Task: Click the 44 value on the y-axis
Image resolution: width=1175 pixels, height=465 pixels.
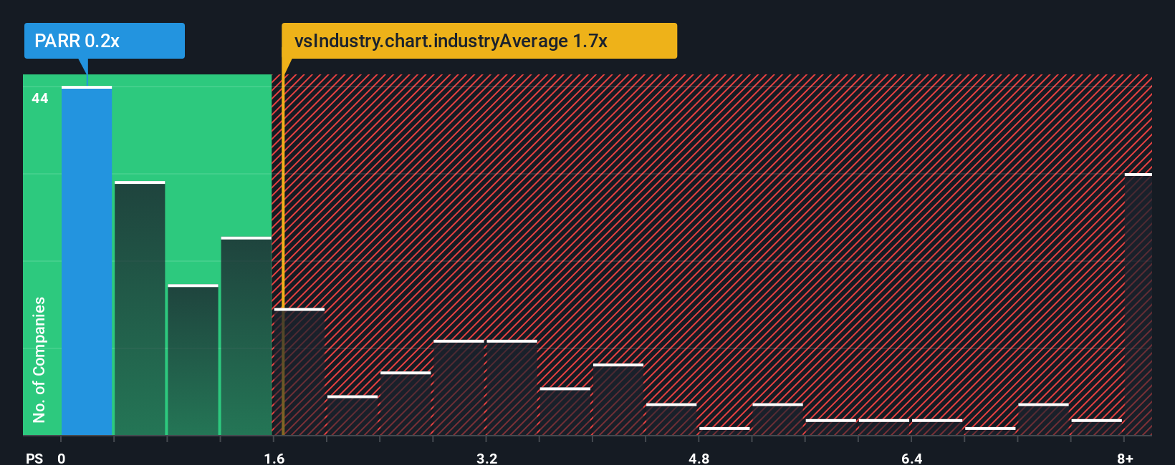Action: (x=40, y=98)
